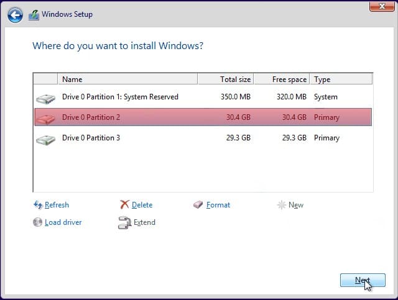Sort by the Name column header
This screenshot has width=398, height=300.
tap(127, 79)
